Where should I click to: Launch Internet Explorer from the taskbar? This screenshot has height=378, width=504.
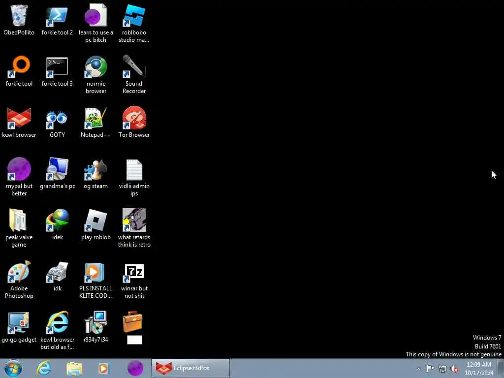pos(44,368)
